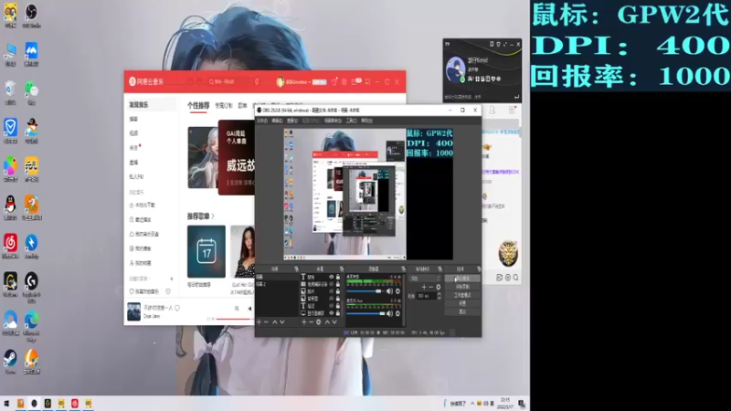Image resolution: width=731 pixels, height=411 pixels.
Task: Open the 工具(T) menu in OBS
Action: coord(351,121)
